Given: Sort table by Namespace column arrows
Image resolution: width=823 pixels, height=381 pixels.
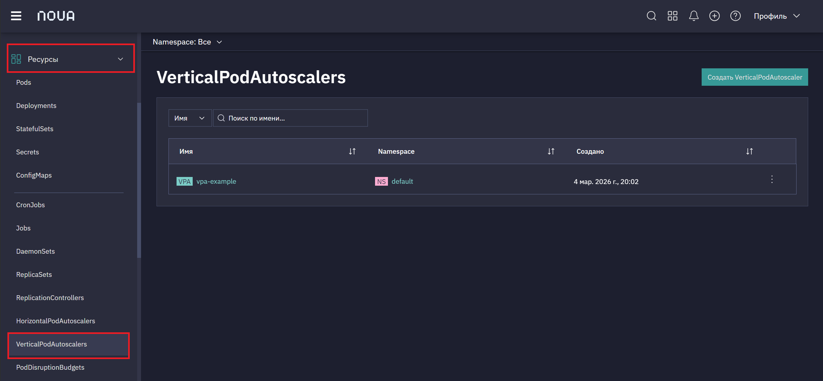Looking at the screenshot, I should coord(551,151).
